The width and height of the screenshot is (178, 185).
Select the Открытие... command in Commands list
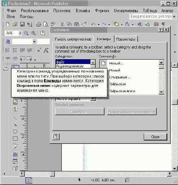click(120, 77)
